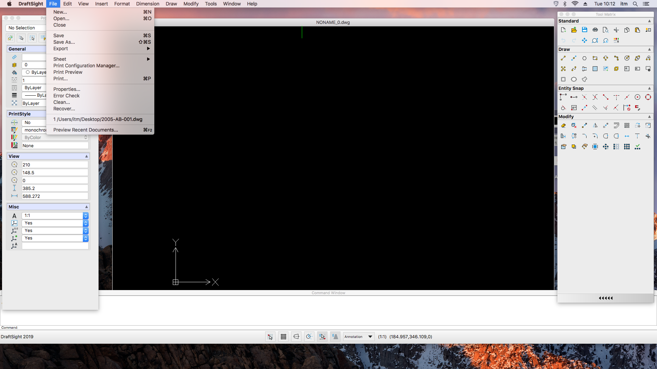Toggle Grid display in status bar

point(283,337)
